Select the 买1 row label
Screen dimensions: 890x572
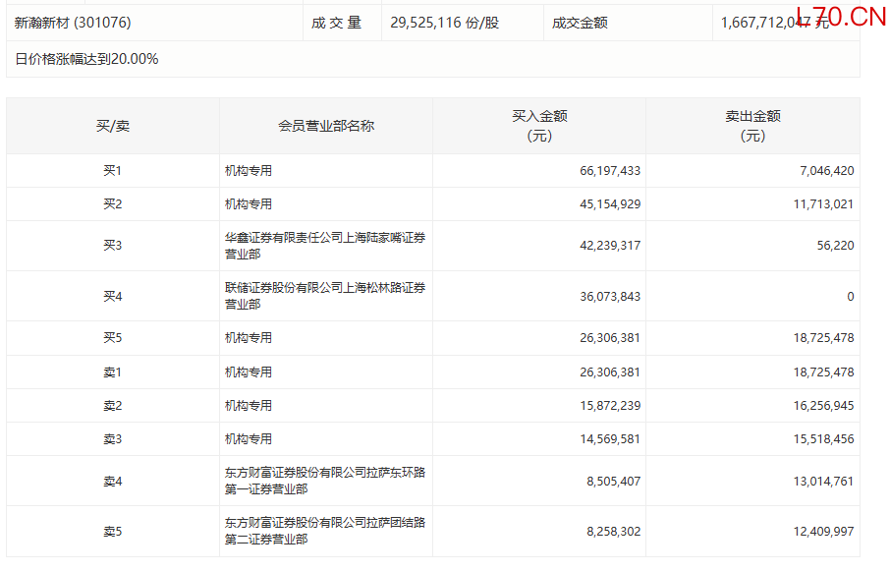click(112, 171)
